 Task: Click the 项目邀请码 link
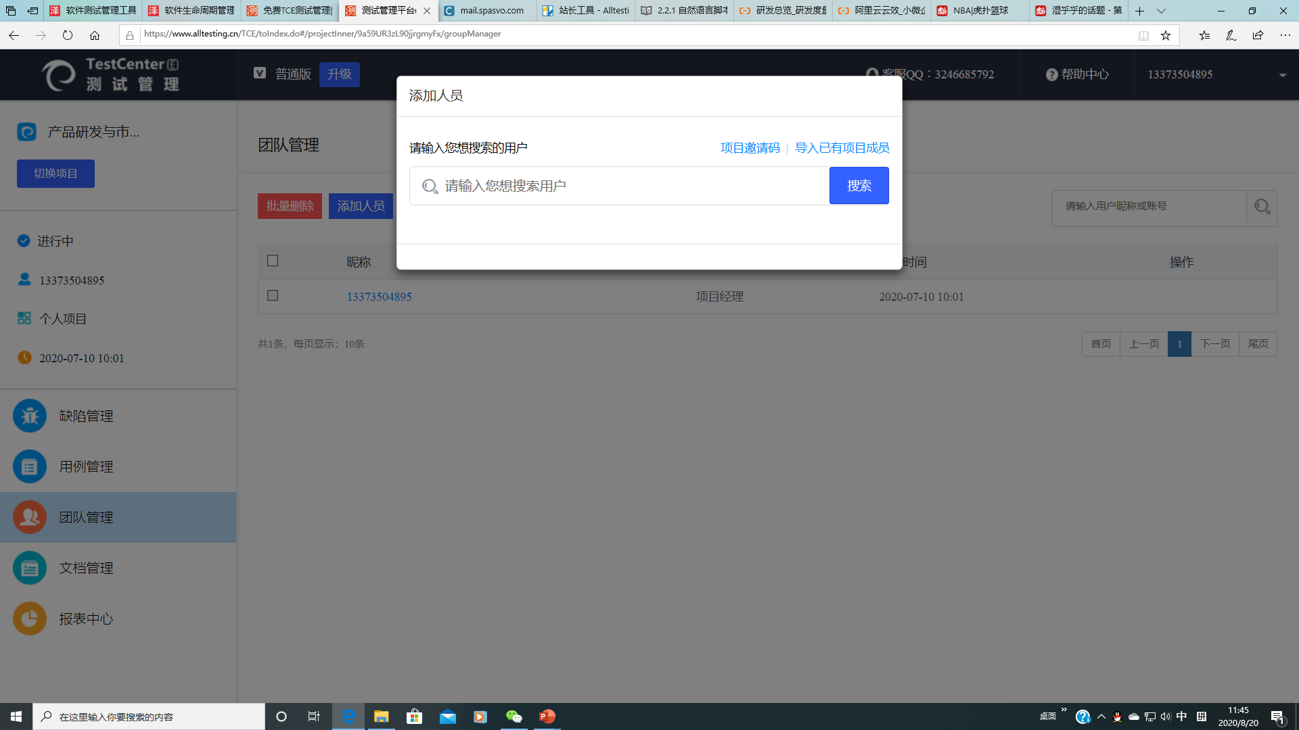[x=750, y=148]
